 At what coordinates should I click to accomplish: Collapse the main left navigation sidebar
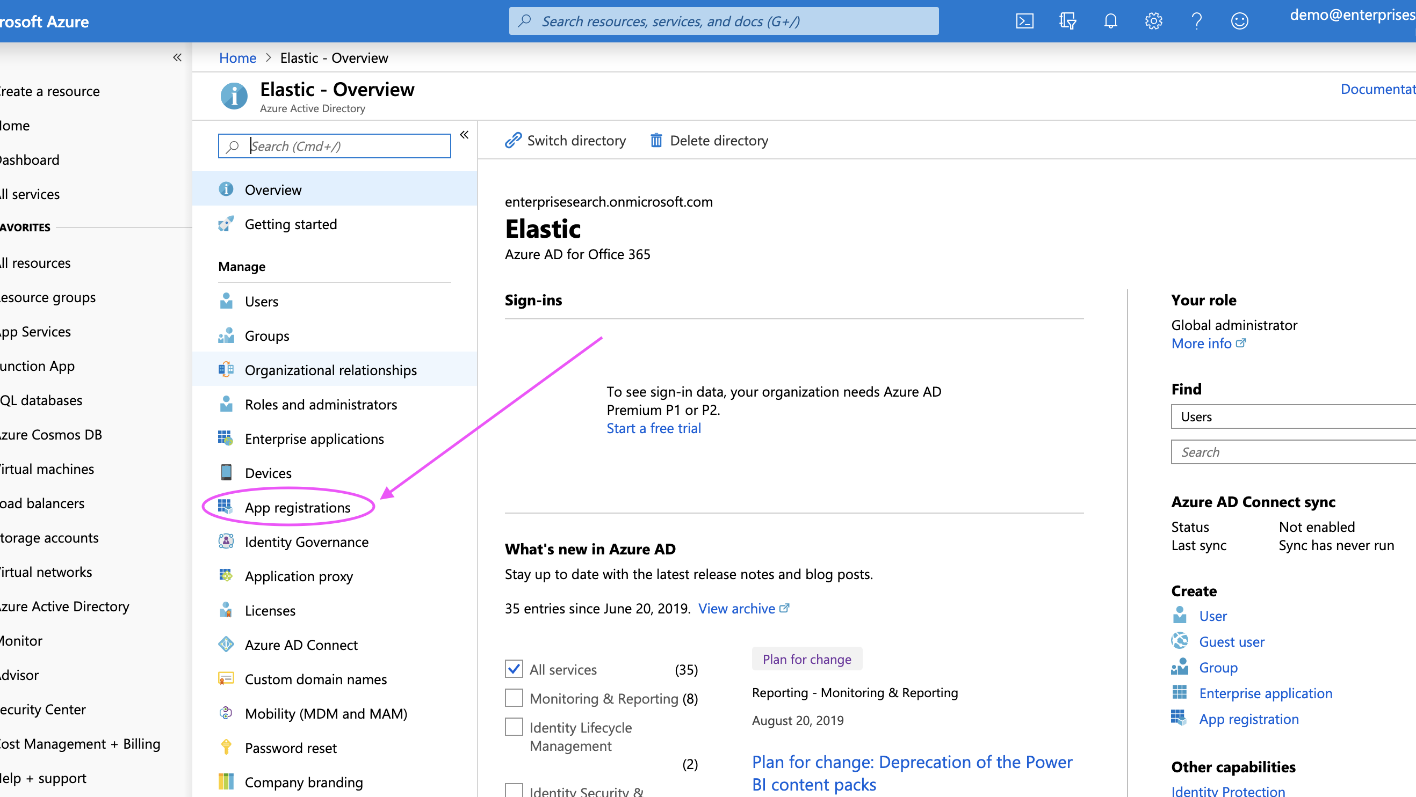pos(177,57)
